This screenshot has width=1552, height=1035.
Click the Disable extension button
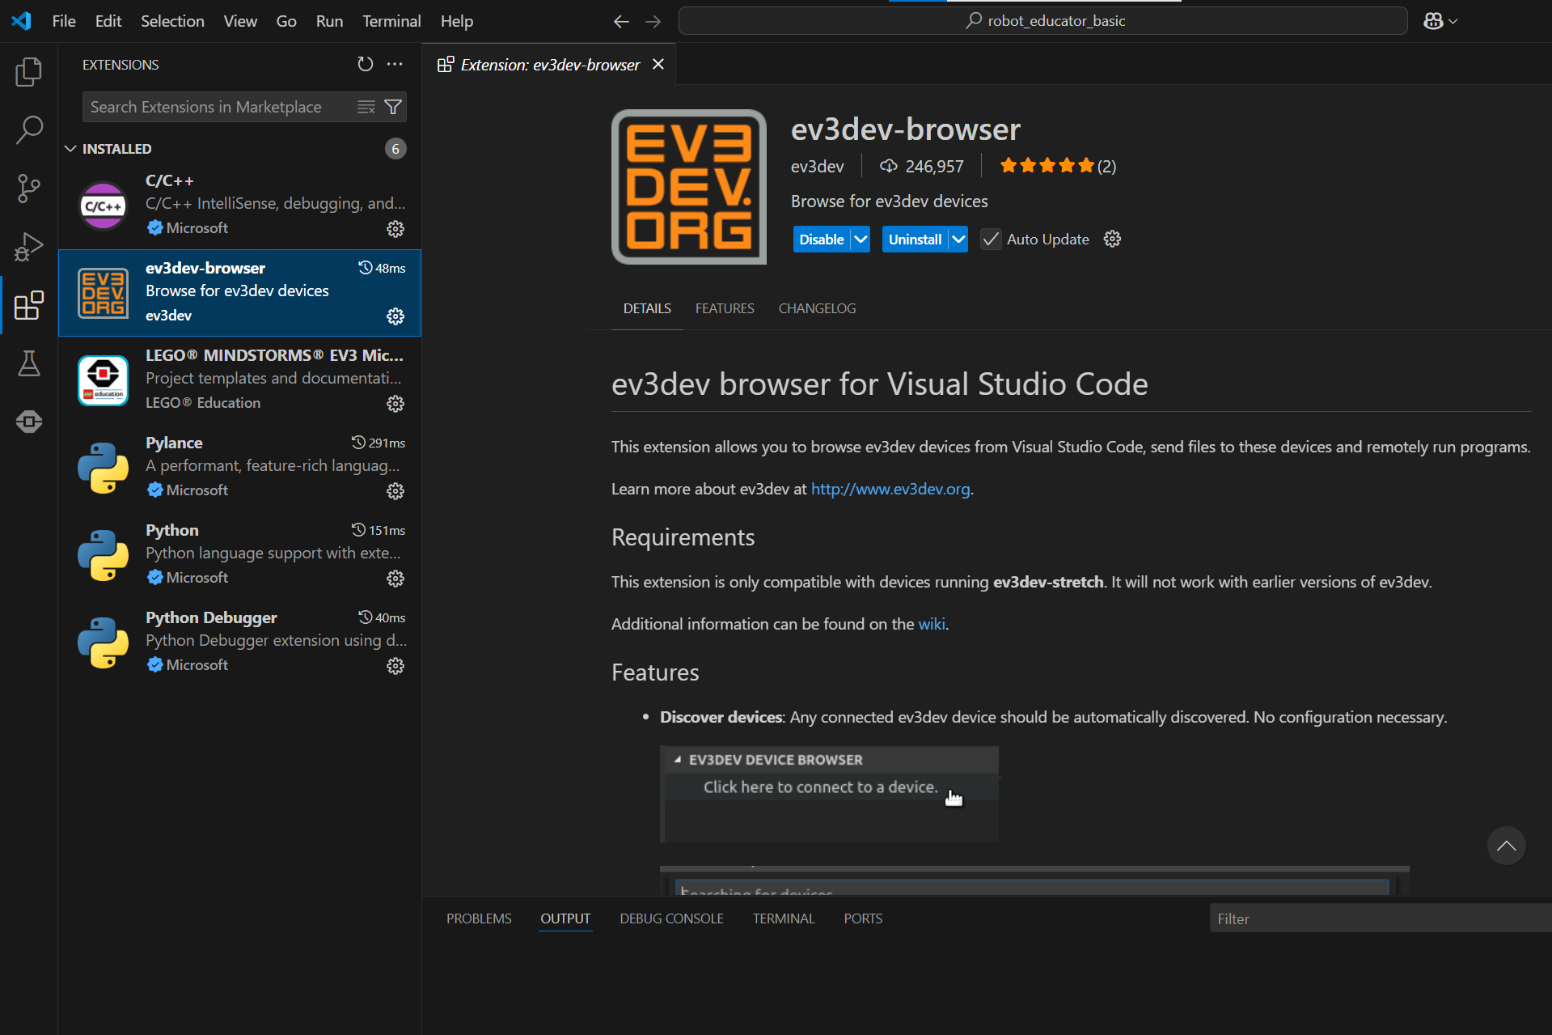[x=822, y=240]
